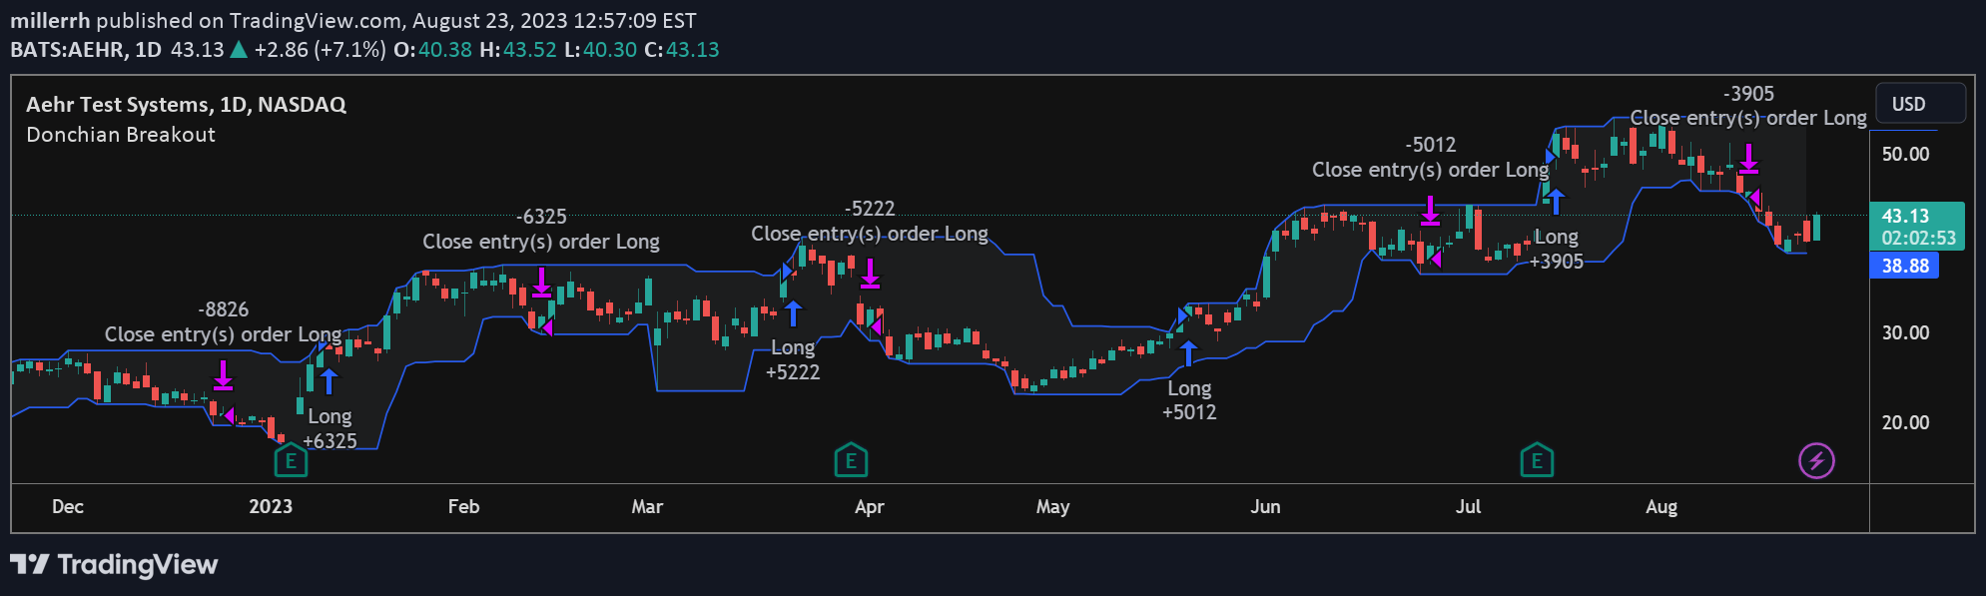Click the high value H:43.52
The height and width of the screenshot is (596, 1986).
(x=518, y=50)
